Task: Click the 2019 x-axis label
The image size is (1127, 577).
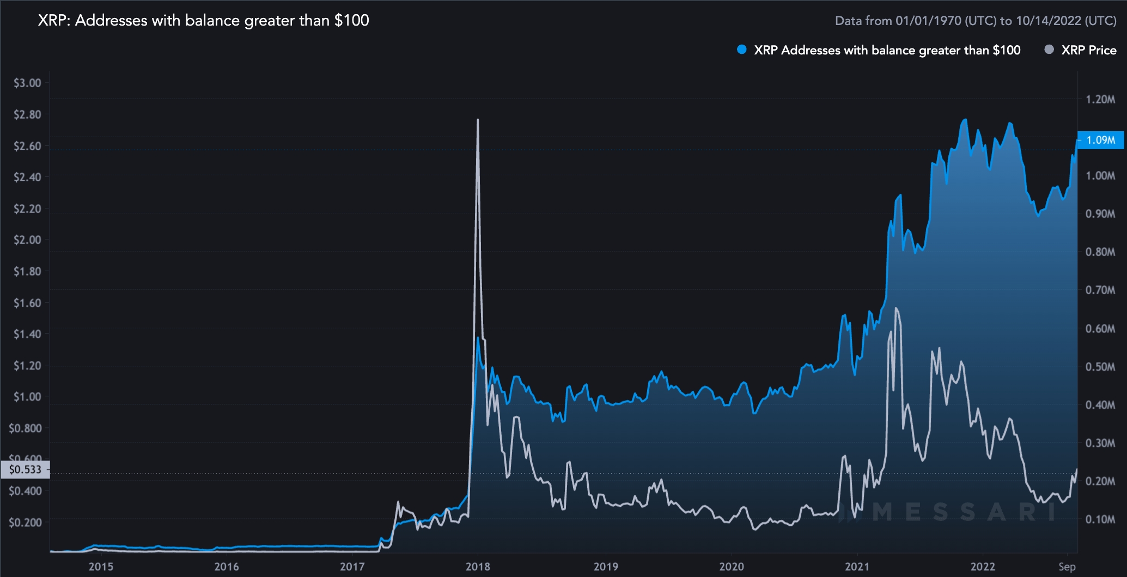Action: [606, 567]
